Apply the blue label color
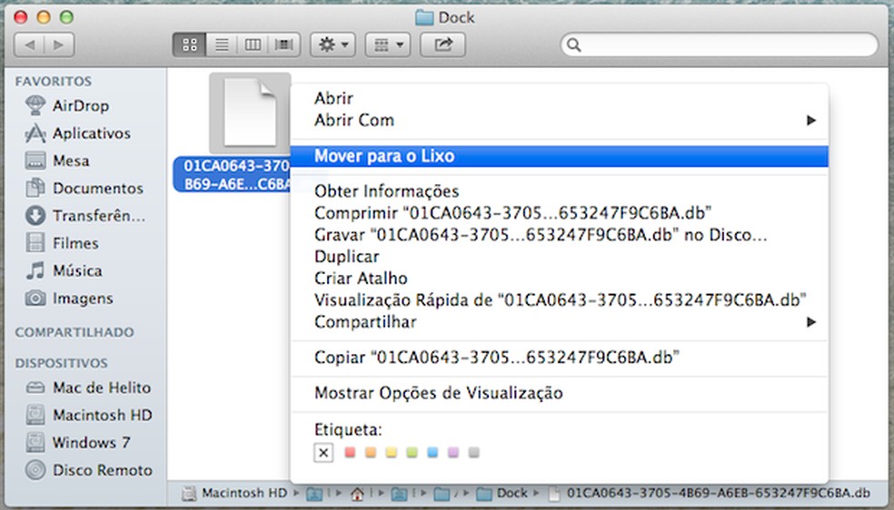894x510 pixels. [x=432, y=453]
